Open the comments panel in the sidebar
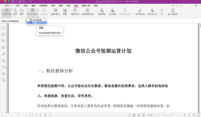The width and height of the screenshot is (201, 117). tap(3, 41)
